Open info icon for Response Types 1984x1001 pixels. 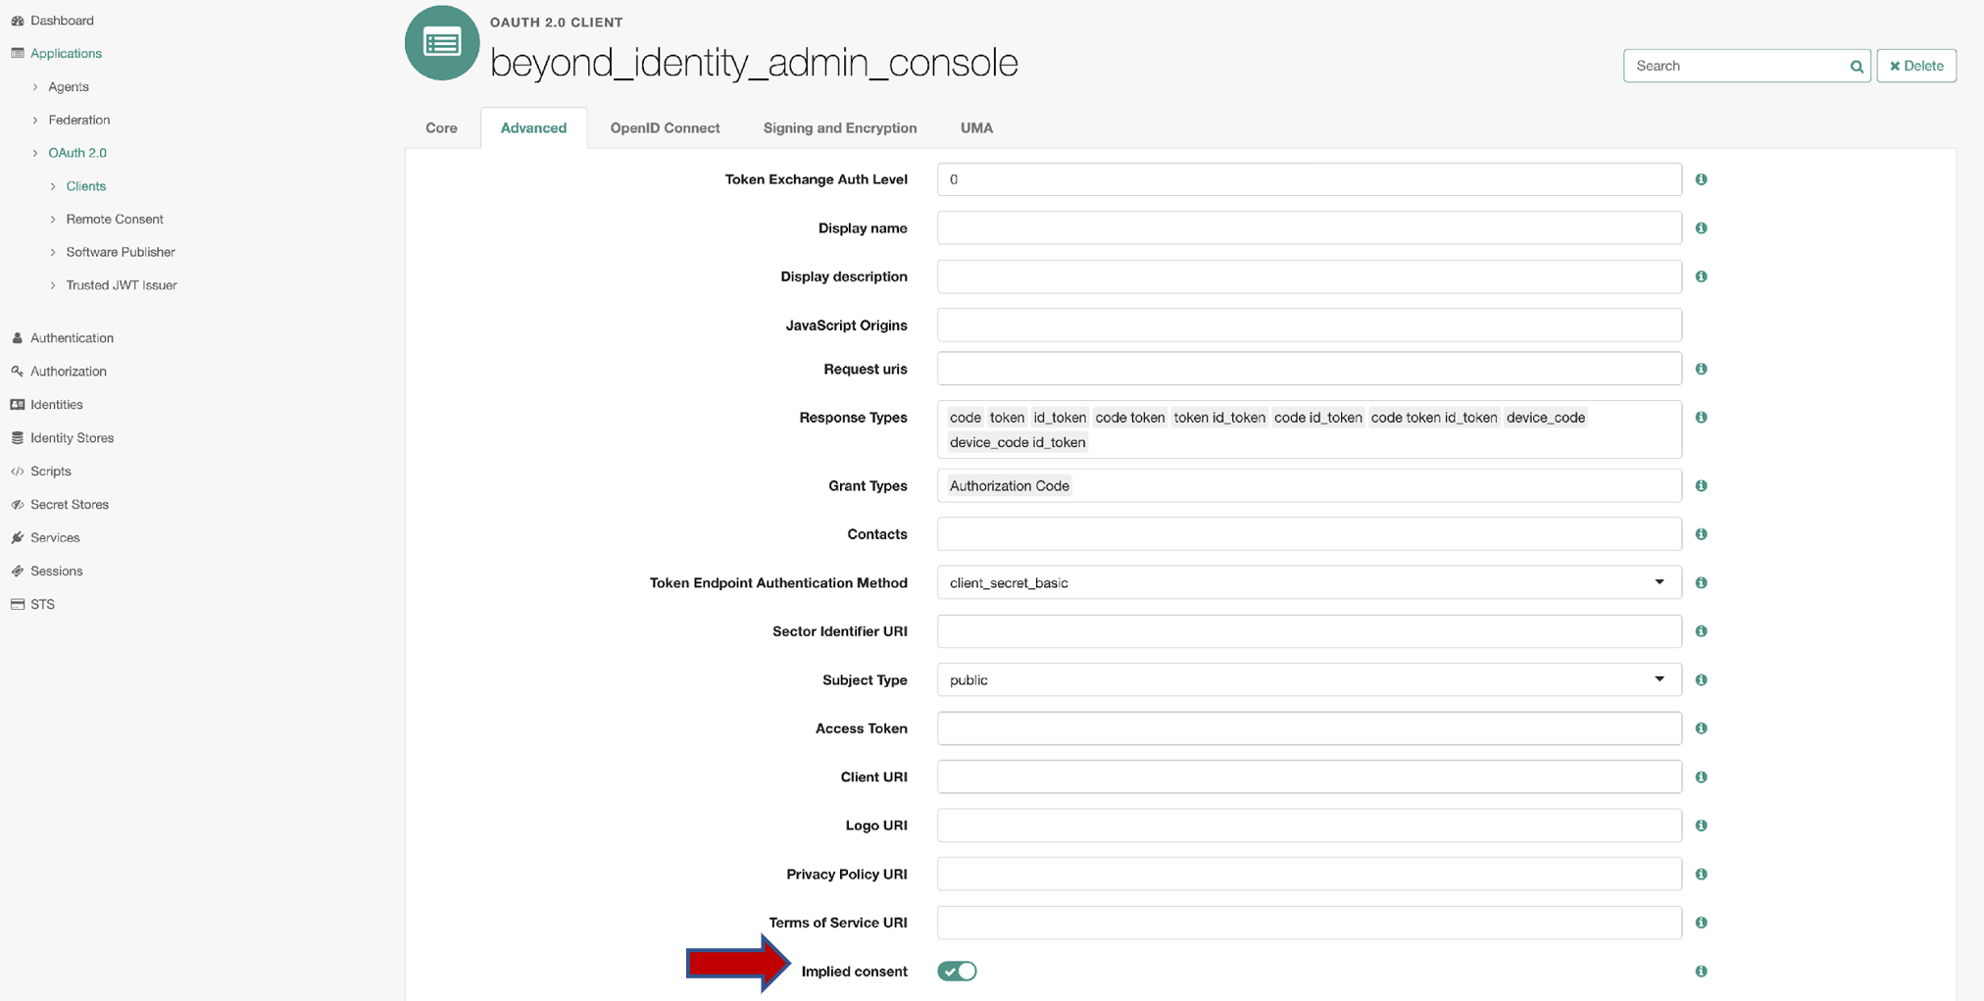(1701, 418)
